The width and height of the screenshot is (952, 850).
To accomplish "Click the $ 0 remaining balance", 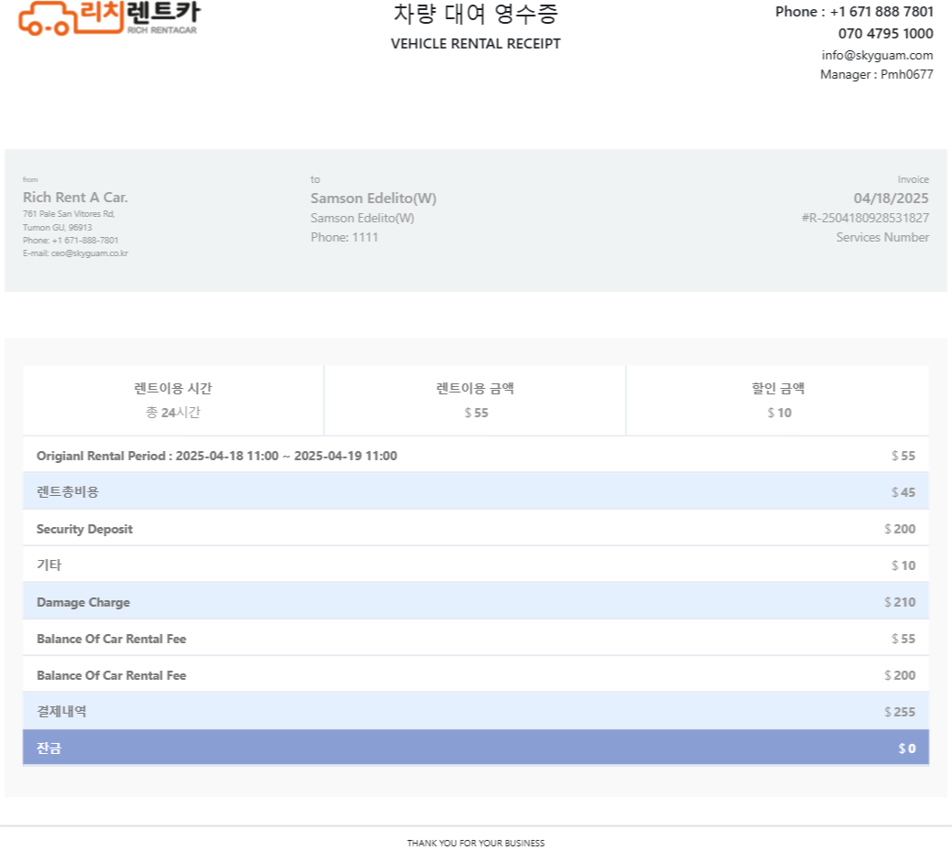I will (x=907, y=748).
